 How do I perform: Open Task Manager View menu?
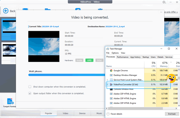(x=123, y=53)
